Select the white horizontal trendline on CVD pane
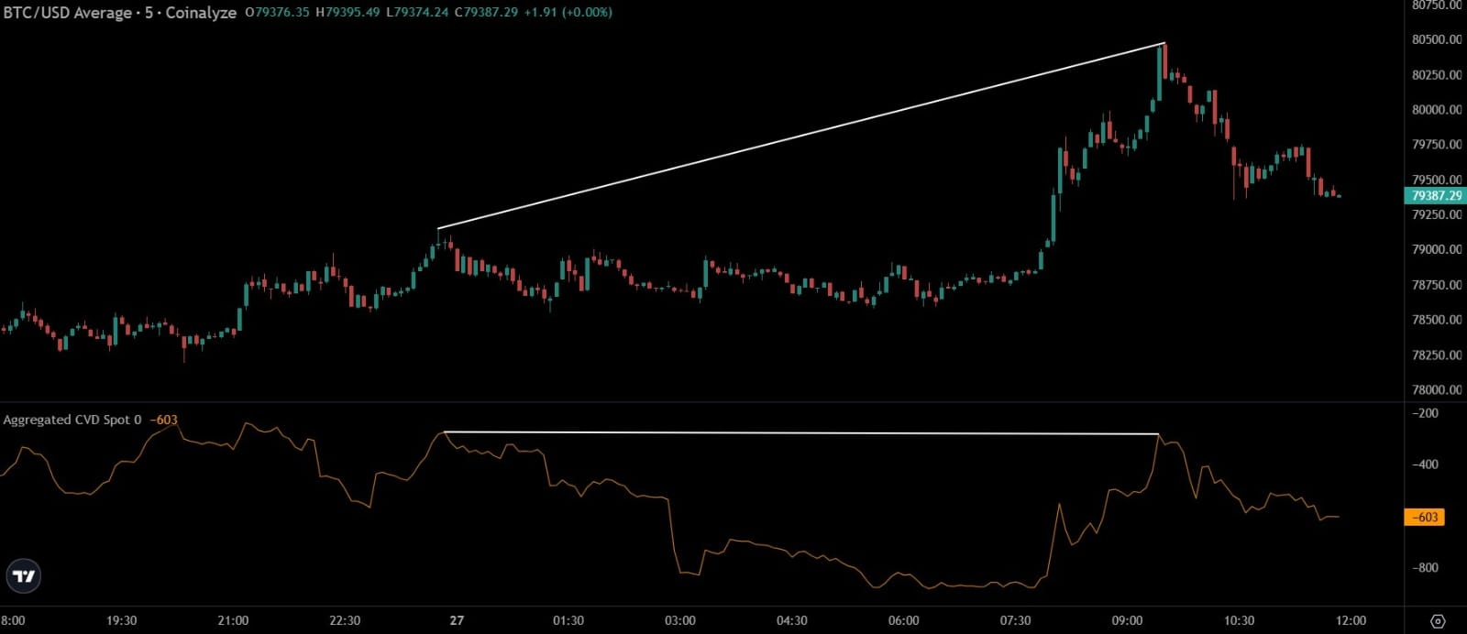Viewport: 1467px width, 634px height. pos(801,432)
